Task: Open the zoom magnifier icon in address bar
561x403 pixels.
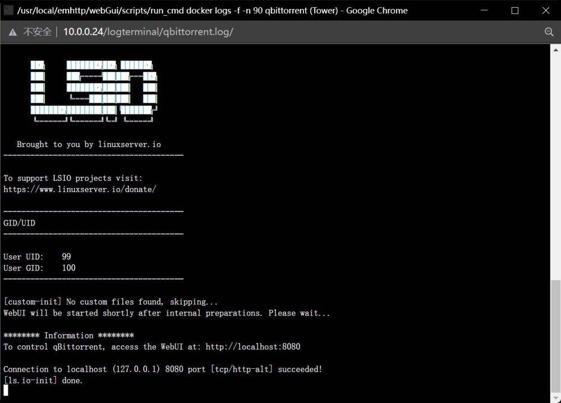Action: [549, 32]
